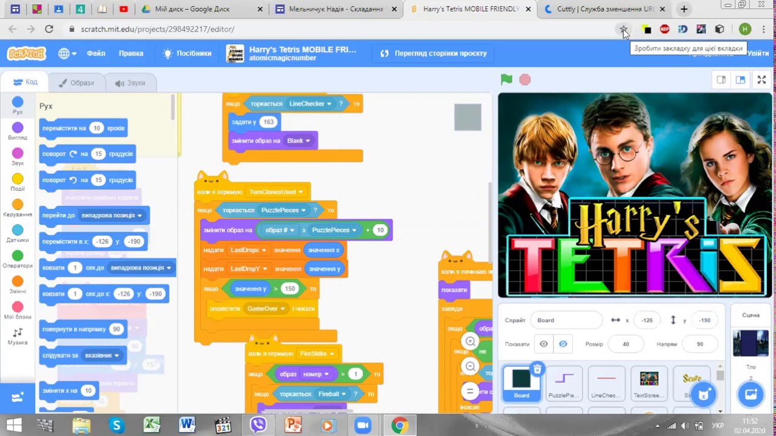This screenshot has width=776, height=436.
Task: Click the sprite x position field
Action: pyautogui.click(x=647, y=320)
